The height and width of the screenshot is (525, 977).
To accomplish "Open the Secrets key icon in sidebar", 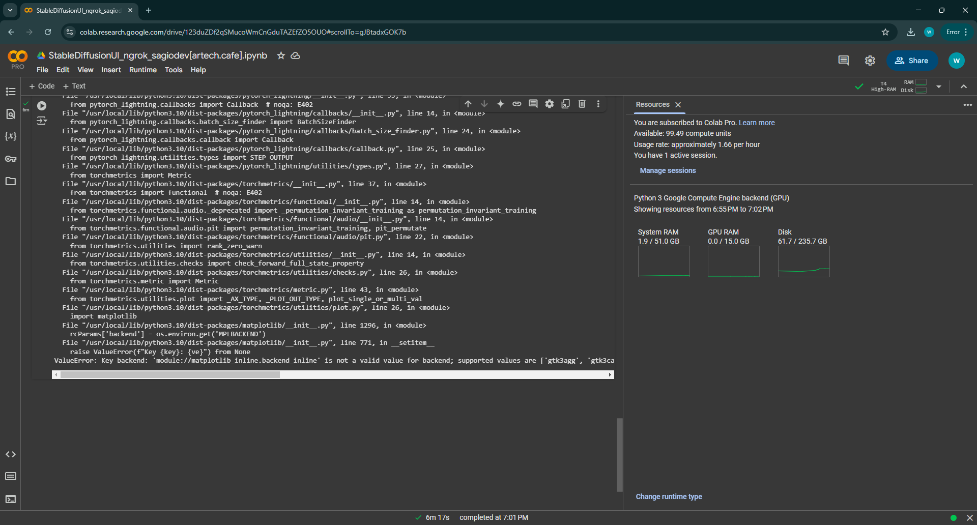I will click(x=11, y=159).
